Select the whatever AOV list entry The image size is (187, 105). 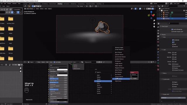(x=173, y=98)
